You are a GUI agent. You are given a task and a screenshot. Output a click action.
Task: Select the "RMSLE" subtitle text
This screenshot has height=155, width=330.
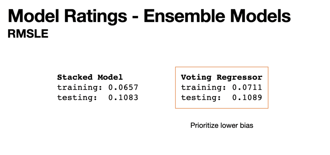tap(28, 34)
